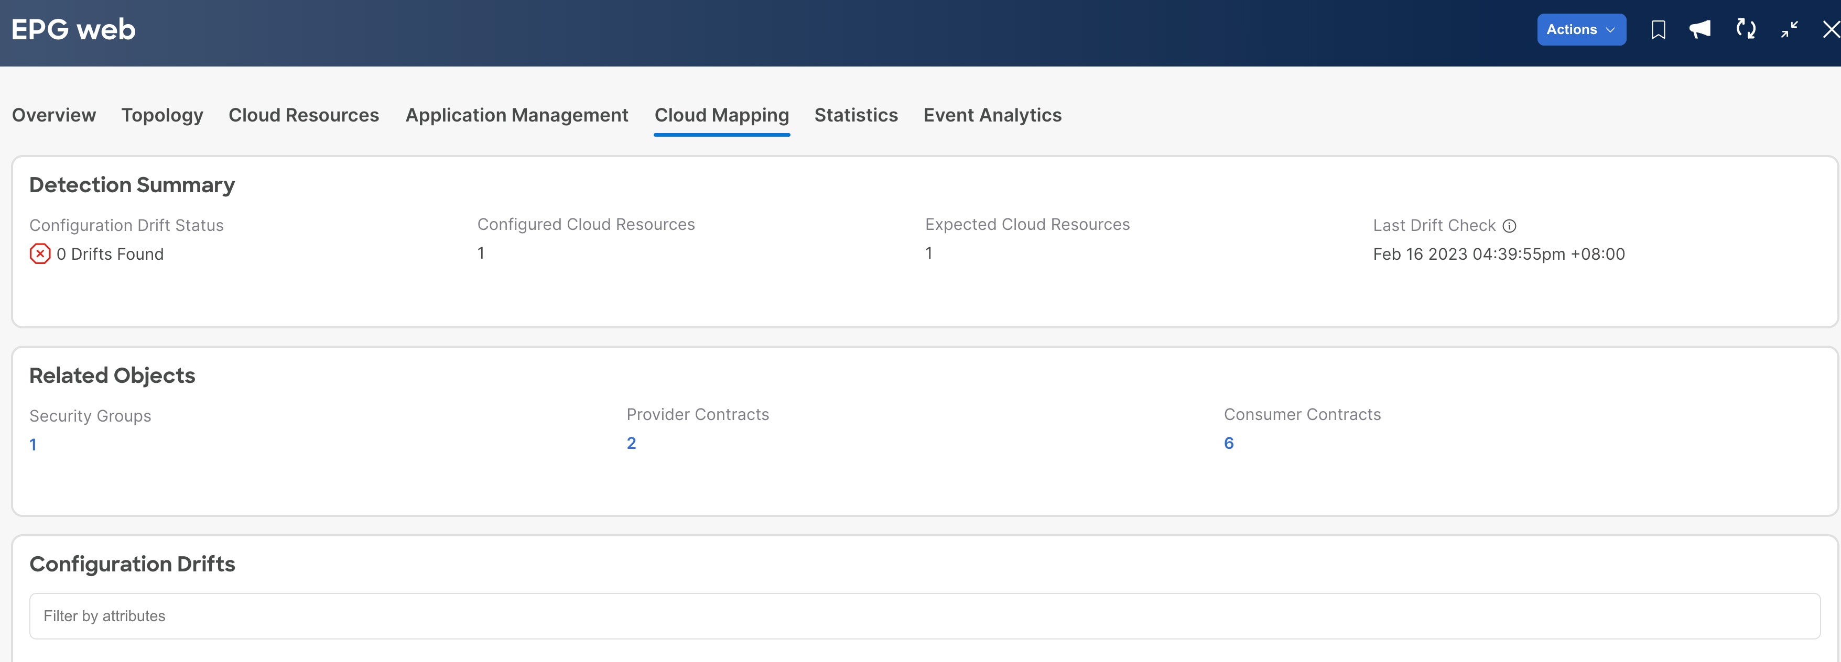Switch to Application Management tab
Screen dimensions: 1841x662
516,115
